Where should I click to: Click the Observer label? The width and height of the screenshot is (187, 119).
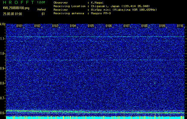tap(61, 2)
